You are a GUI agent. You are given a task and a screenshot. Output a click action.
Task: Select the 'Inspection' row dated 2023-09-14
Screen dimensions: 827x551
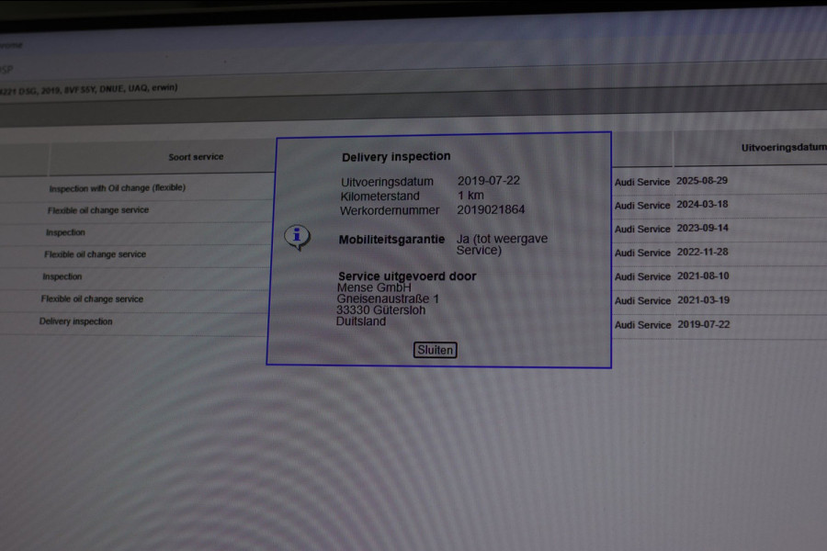click(65, 232)
